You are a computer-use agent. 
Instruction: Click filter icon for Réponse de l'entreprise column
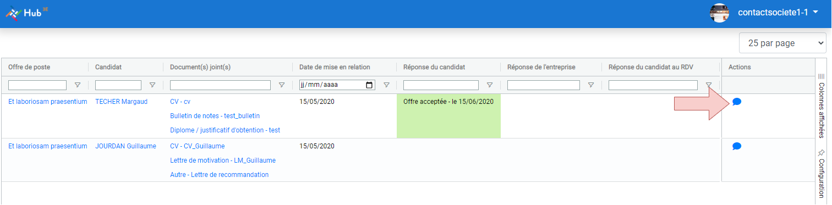tap(591, 85)
